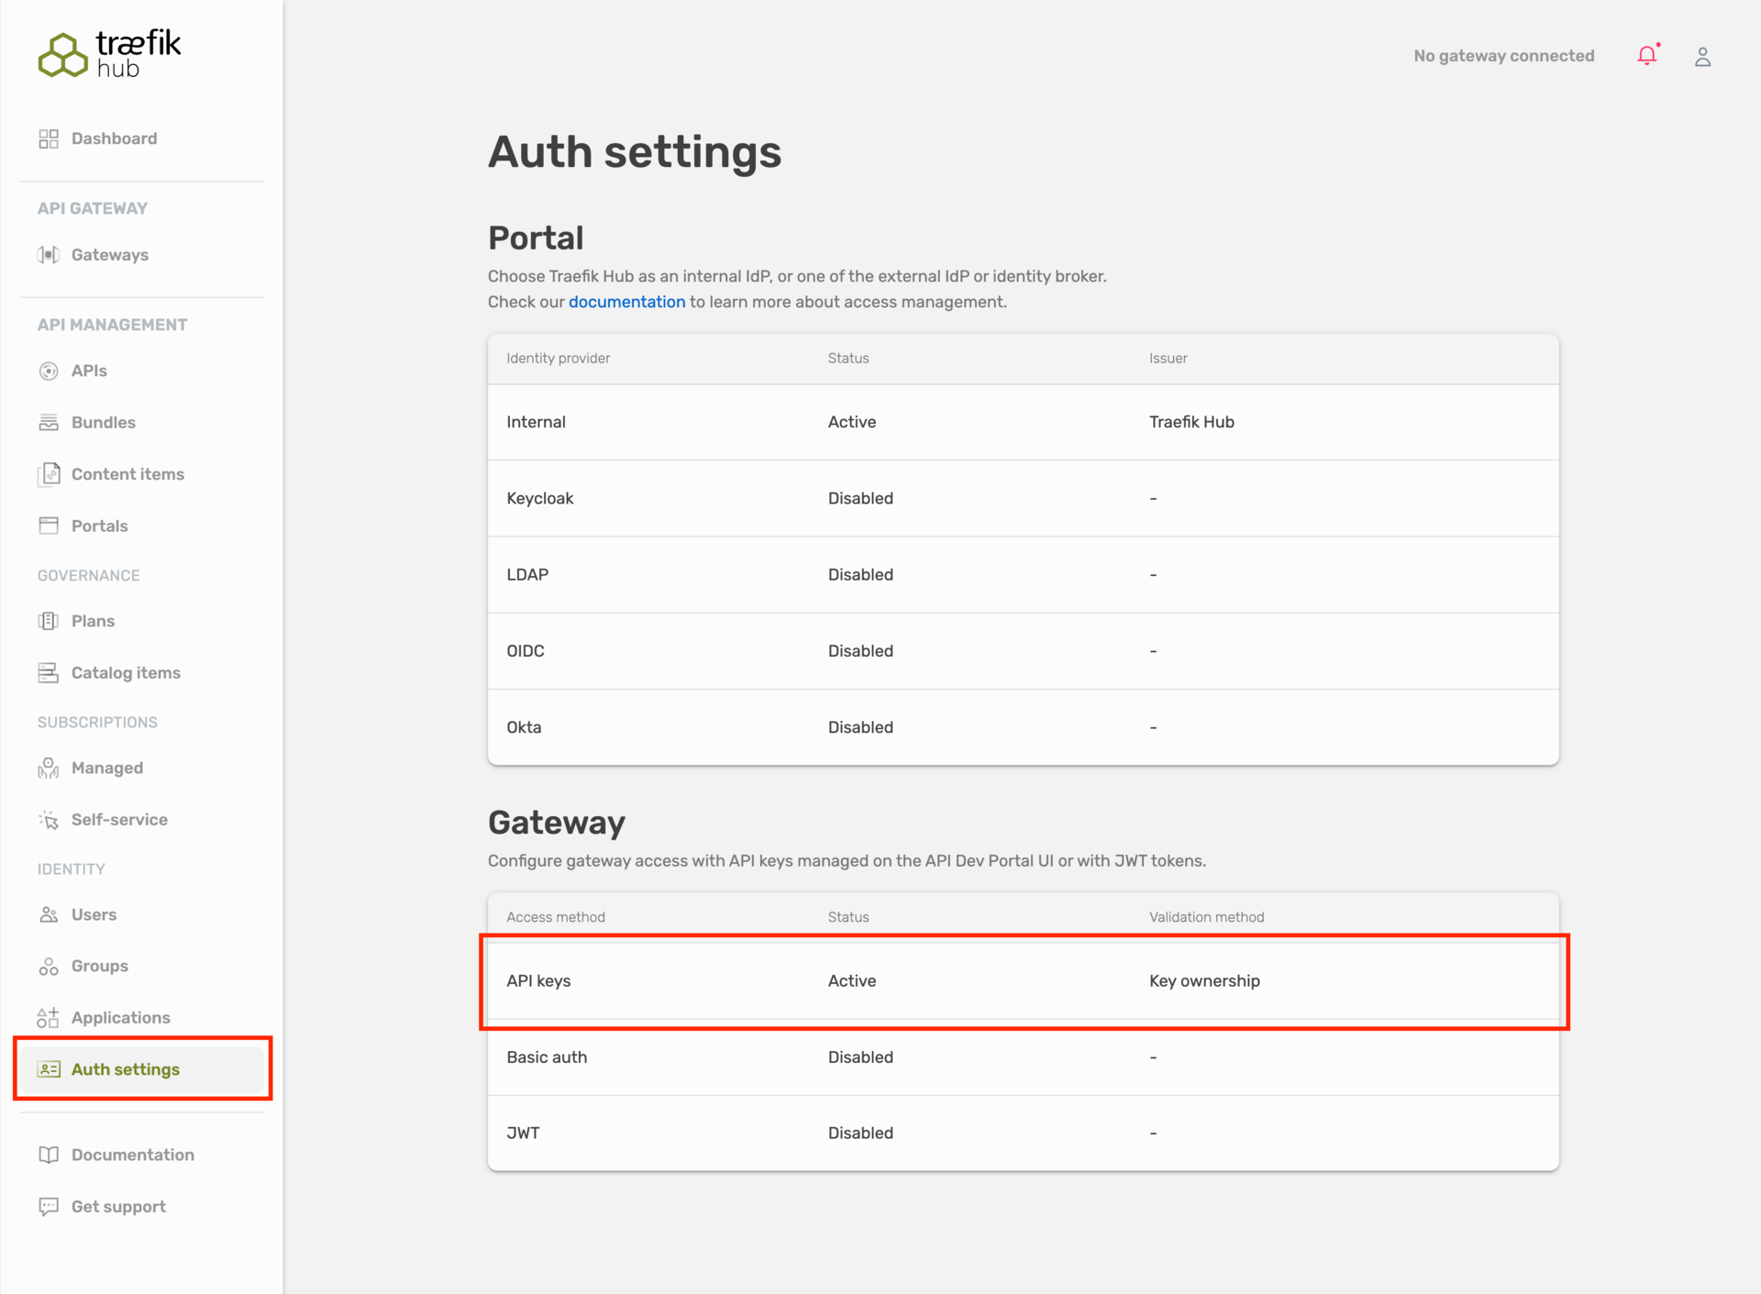The width and height of the screenshot is (1761, 1294).
Task: Click the Users people icon
Action: coord(49,914)
